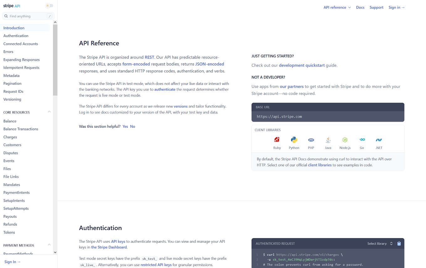The height and width of the screenshot is (268, 426).
Task: Open the Stripe Dashboard link
Action: (109, 247)
